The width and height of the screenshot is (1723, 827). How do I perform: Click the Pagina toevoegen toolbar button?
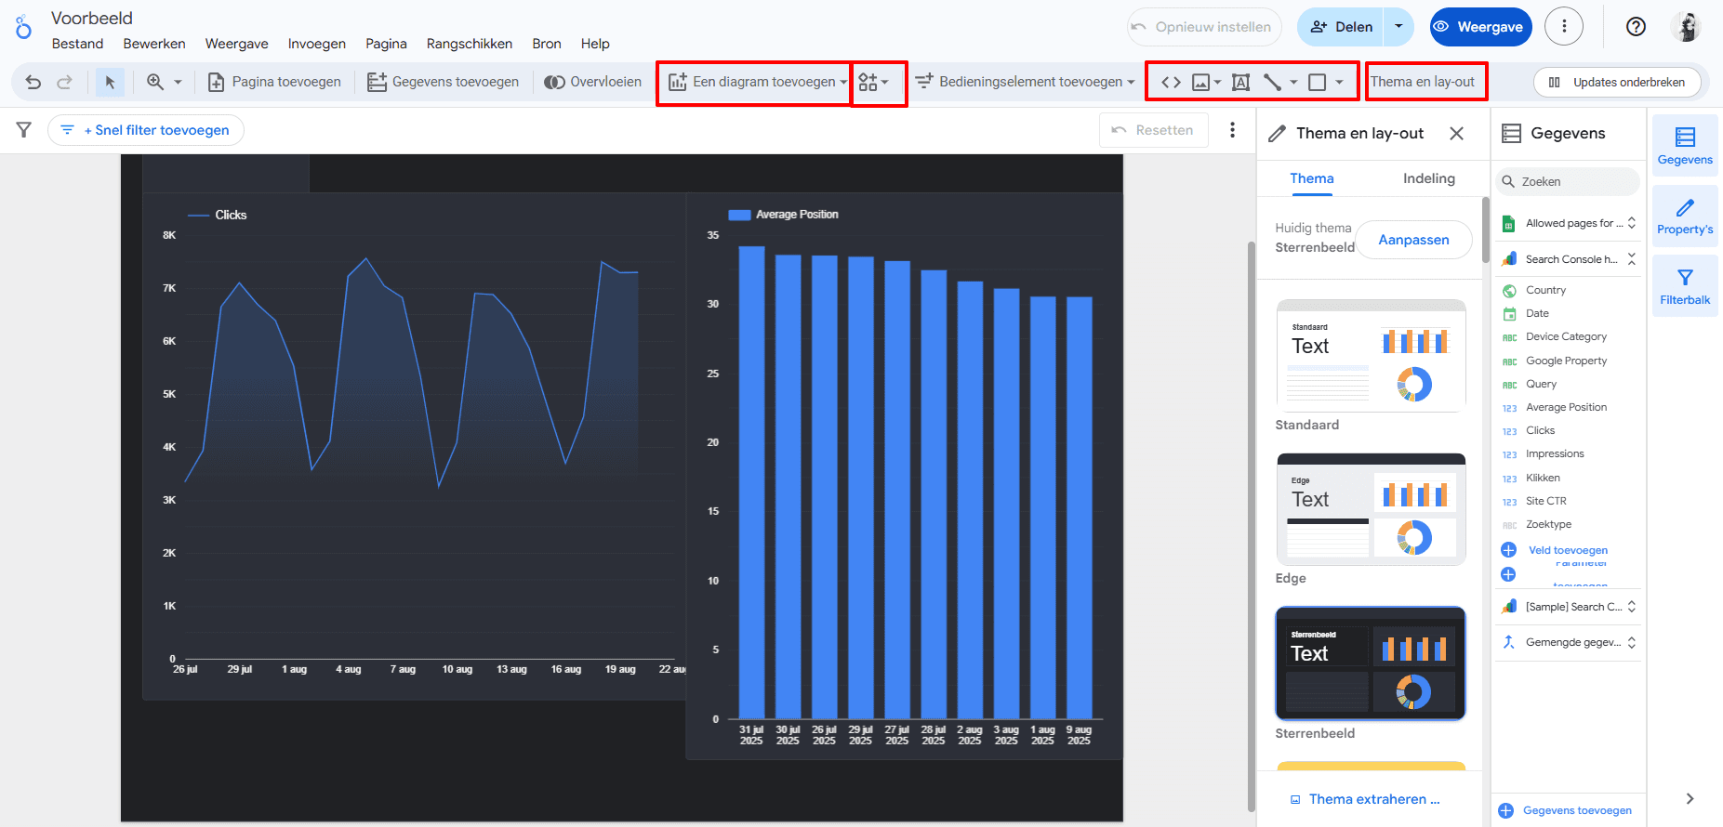[x=274, y=82]
